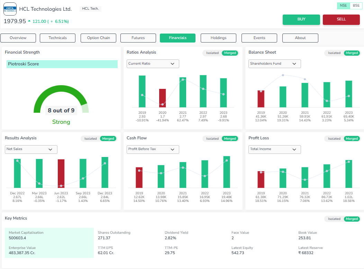Click the HCL Tech. ticker tag

click(x=90, y=9)
